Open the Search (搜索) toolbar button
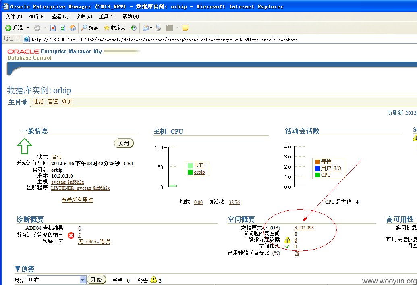This screenshot has width=417, height=285. click(89, 28)
